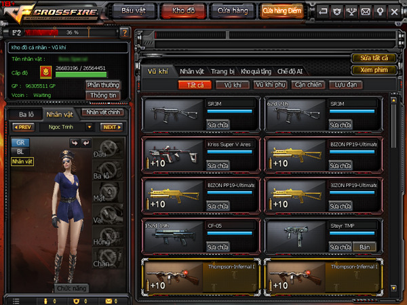The image size is (407, 305).
Task: Click the return arrow icon in top bar
Action: tap(323, 12)
